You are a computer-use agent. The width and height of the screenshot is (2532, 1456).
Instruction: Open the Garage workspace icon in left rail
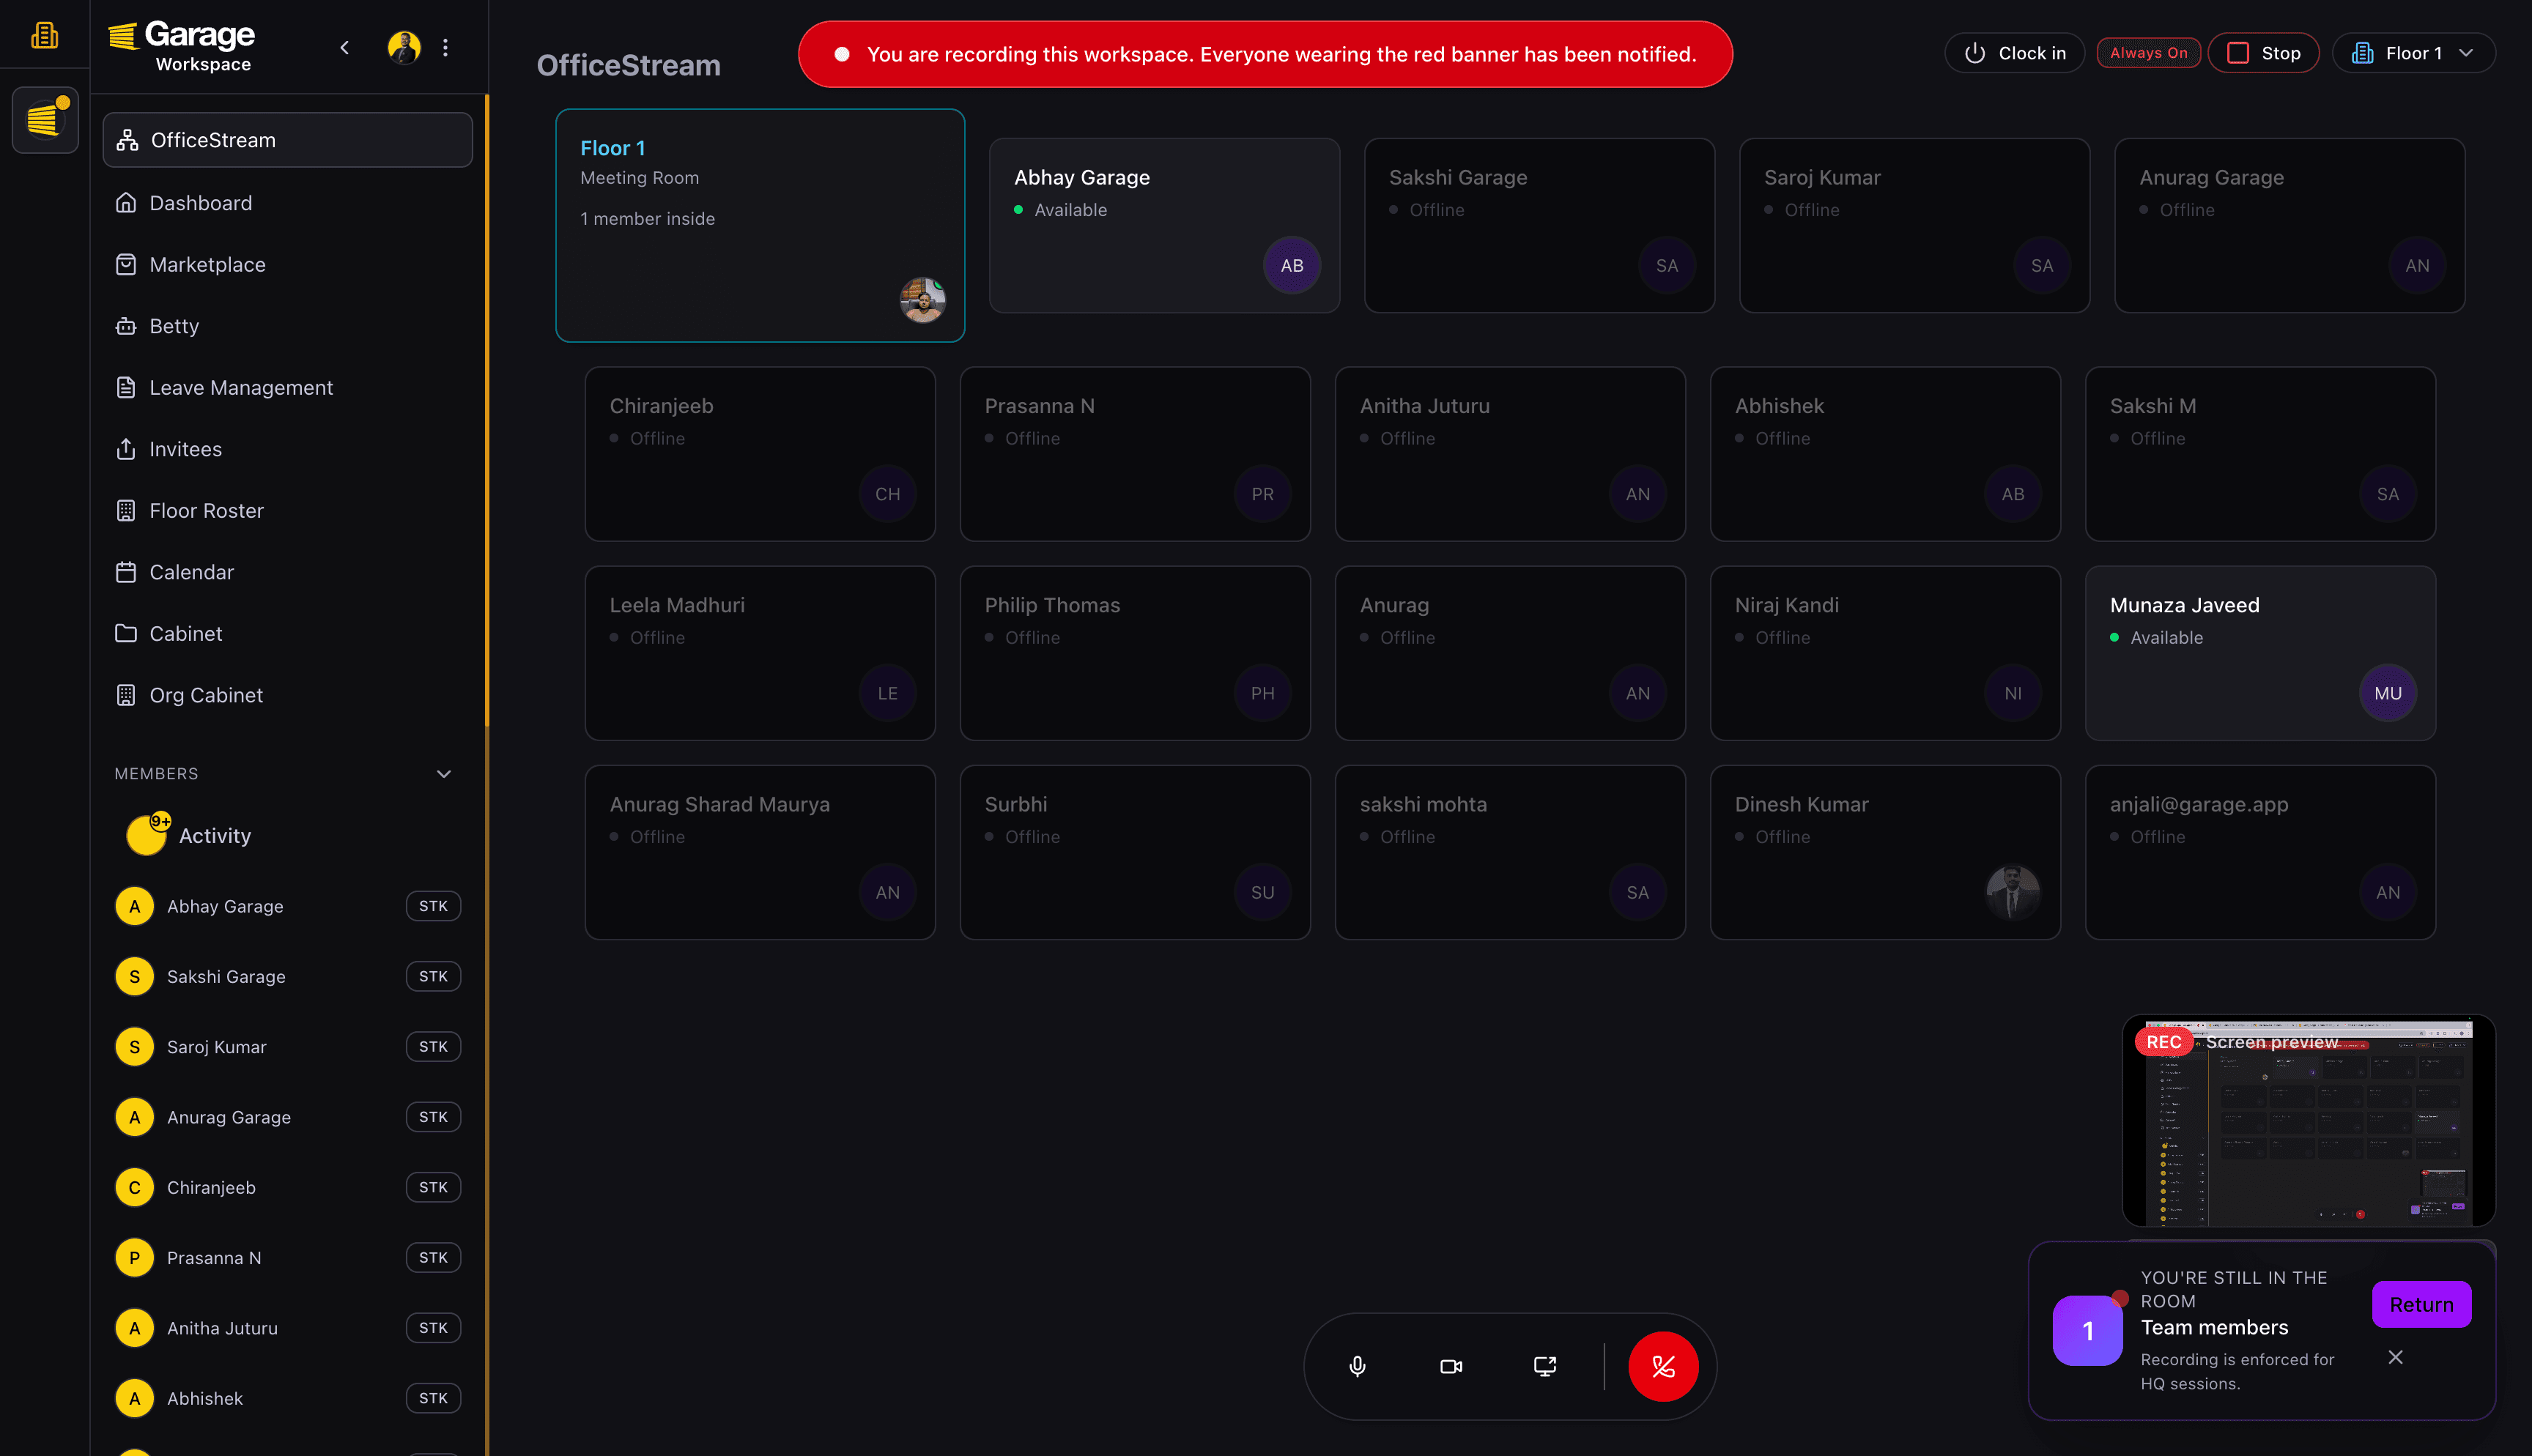(x=45, y=120)
